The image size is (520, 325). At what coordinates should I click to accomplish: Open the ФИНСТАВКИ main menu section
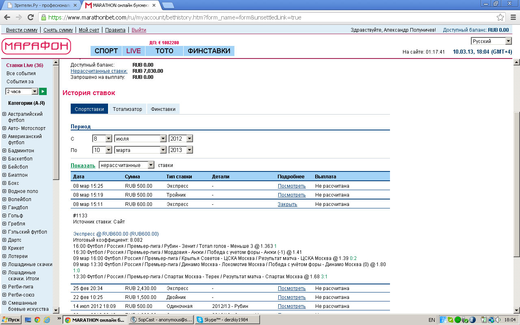pos(209,51)
